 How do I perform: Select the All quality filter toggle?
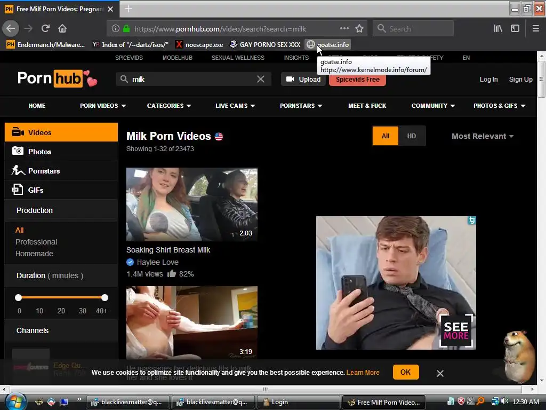pos(385,136)
